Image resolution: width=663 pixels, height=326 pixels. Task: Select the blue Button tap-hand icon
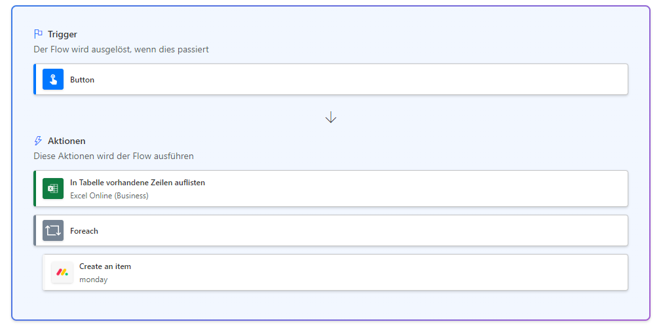click(x=53, y=79)
